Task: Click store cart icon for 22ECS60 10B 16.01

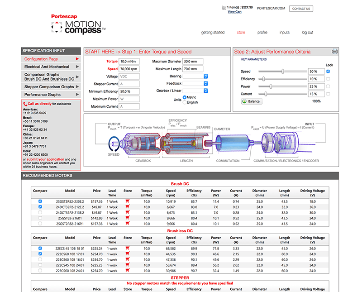Action: point(128,259)
